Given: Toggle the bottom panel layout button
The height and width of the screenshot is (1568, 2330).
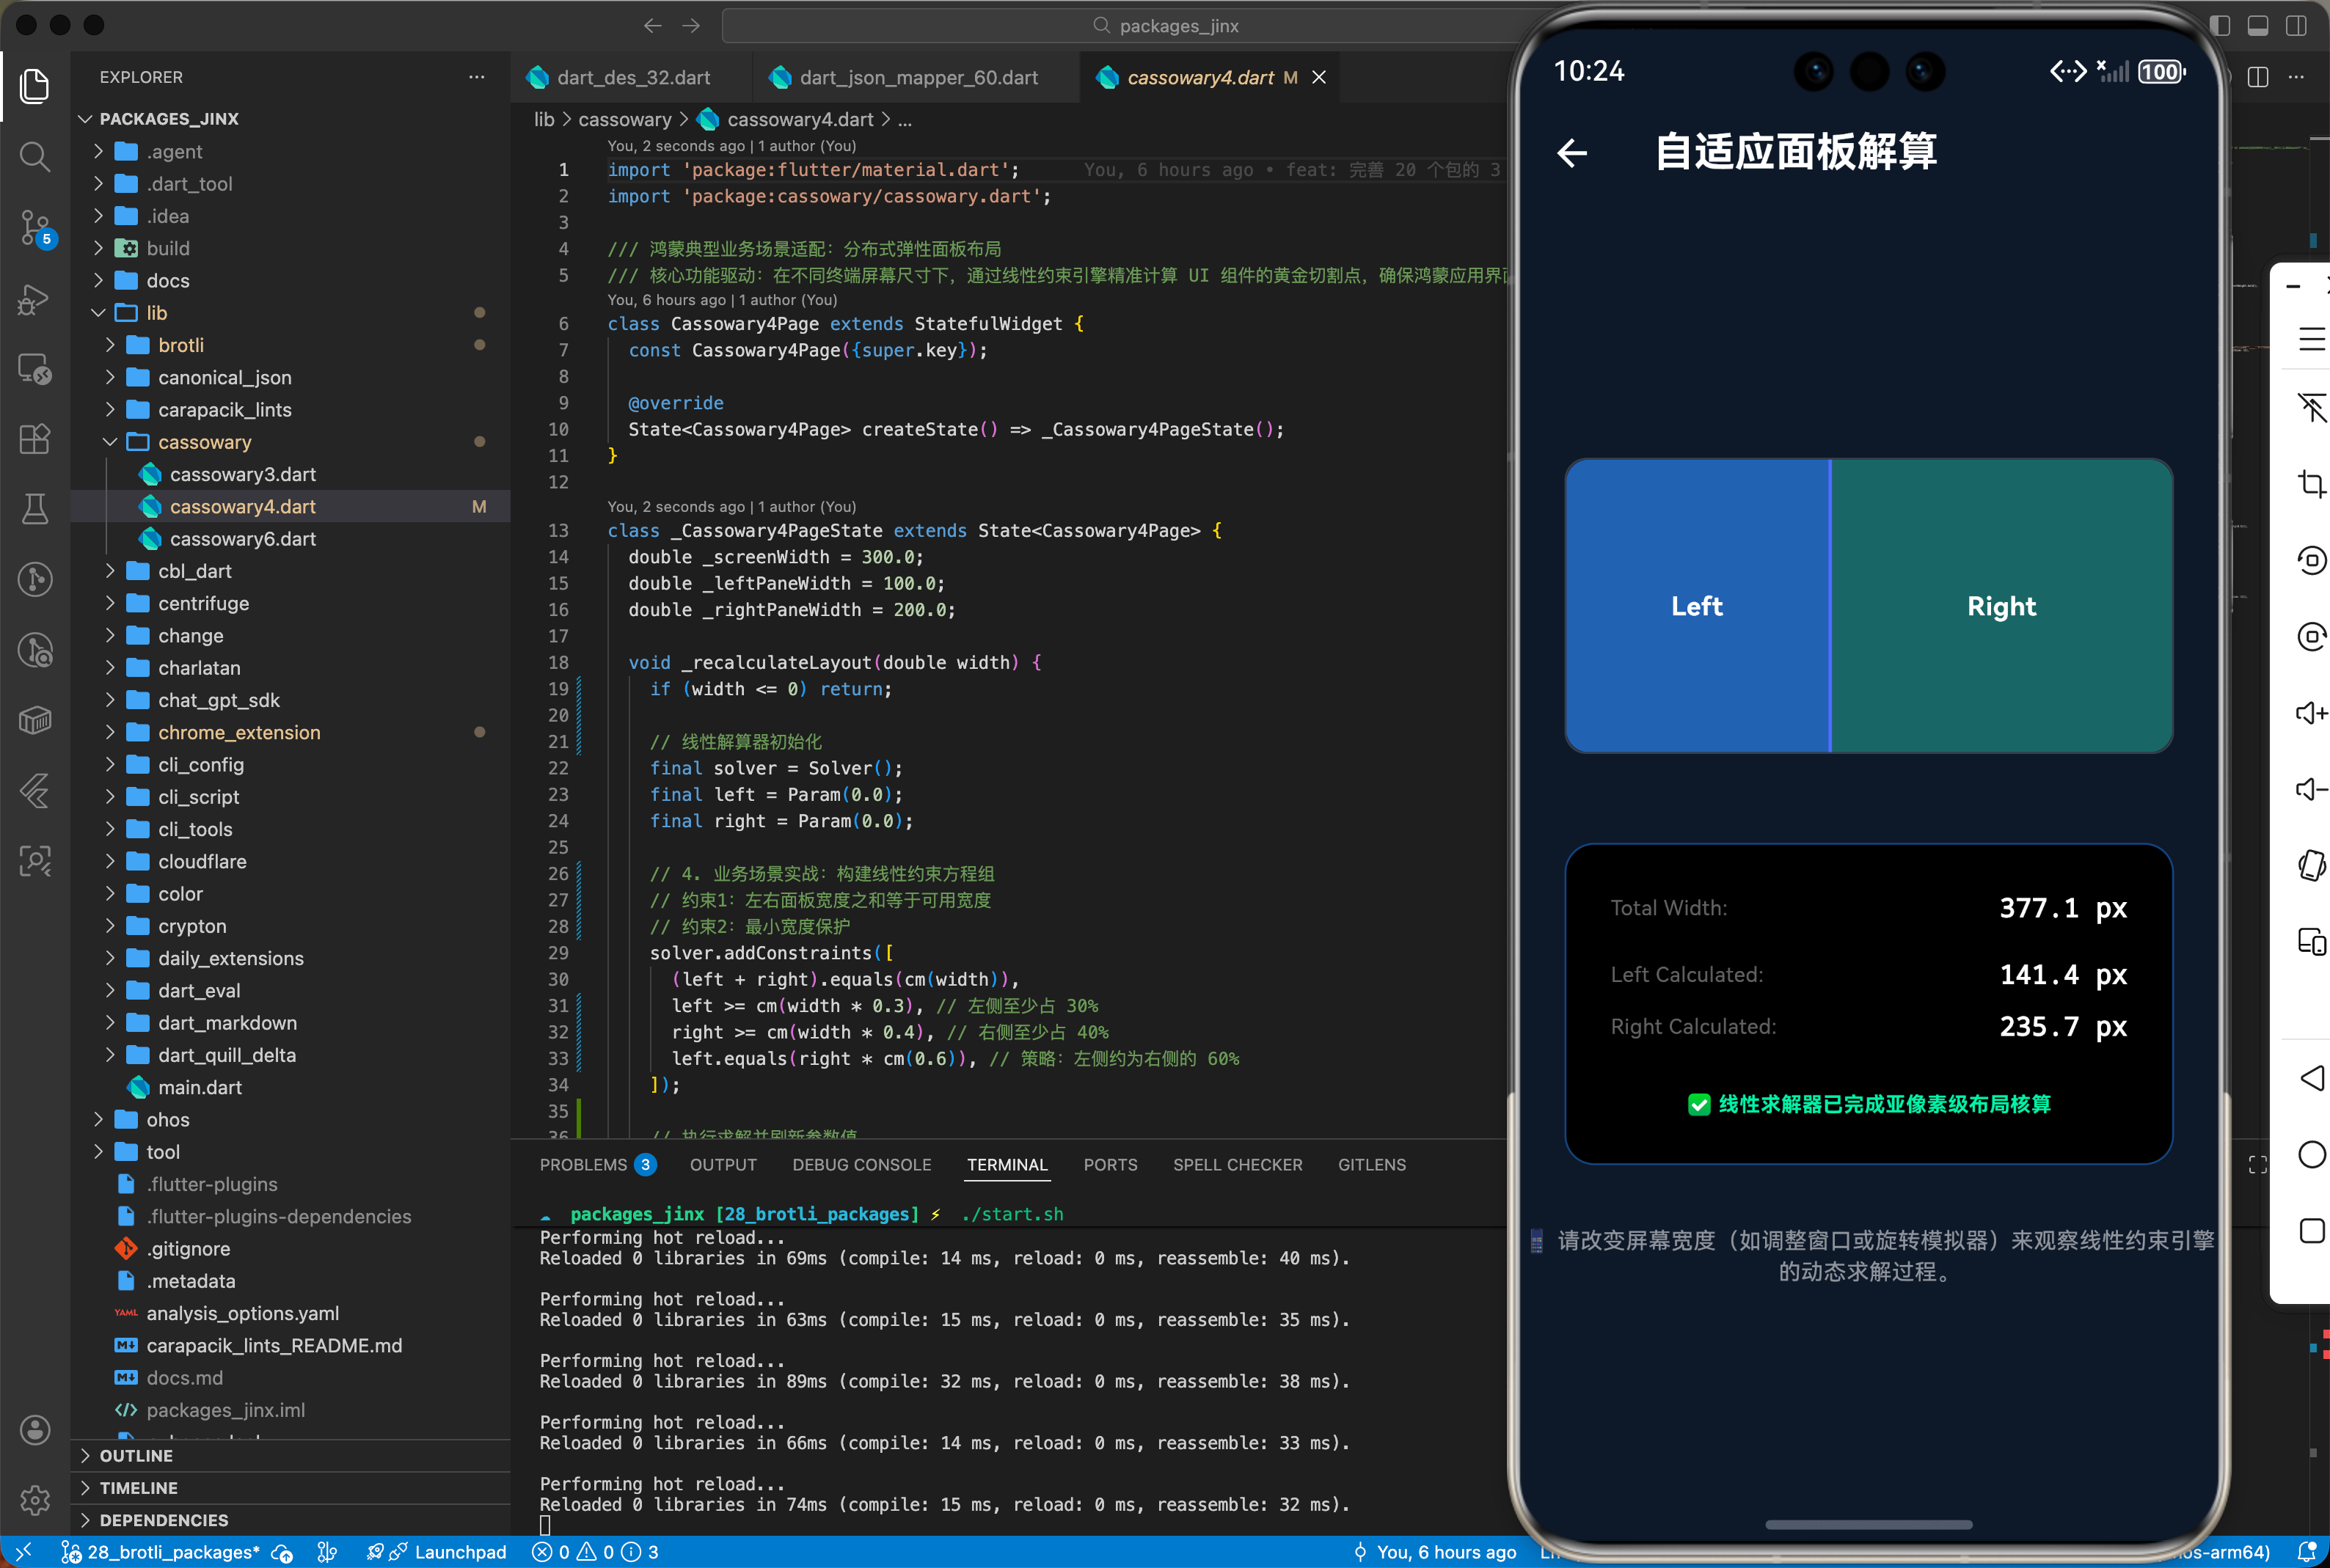Looking at the screenshot, I should (x=2258, y=26).
